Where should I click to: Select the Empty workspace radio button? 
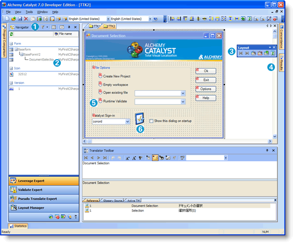point(100,84)
